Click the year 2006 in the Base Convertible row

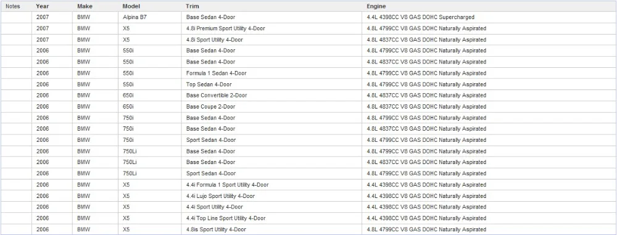tap(43, 95)
